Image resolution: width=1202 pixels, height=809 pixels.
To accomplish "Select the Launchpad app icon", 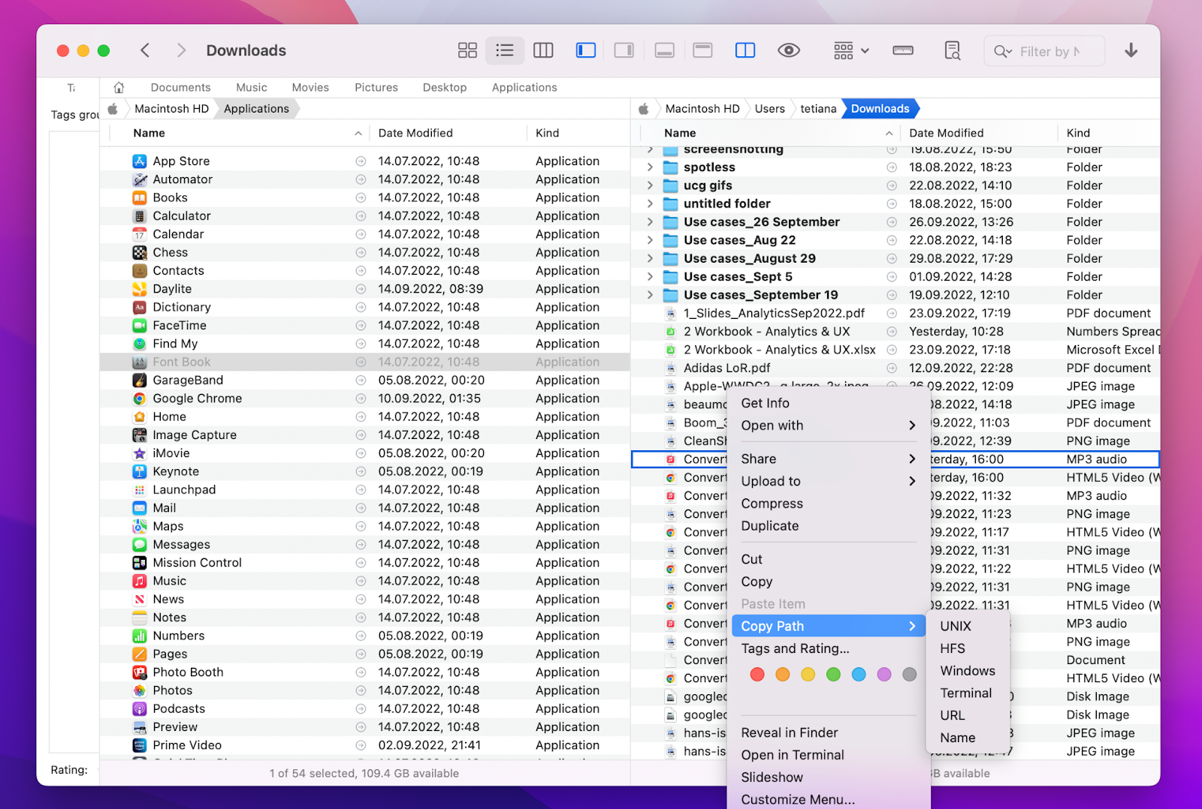I will point(140,489).
